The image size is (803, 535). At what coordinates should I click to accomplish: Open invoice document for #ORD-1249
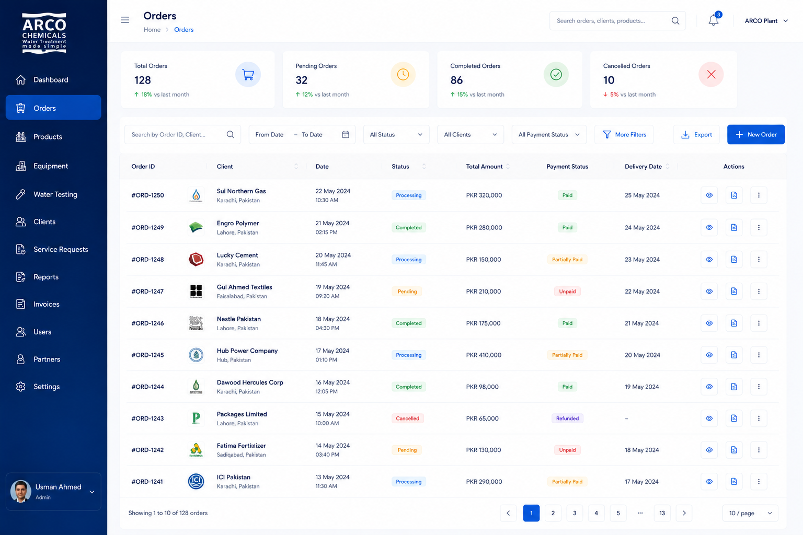[x=734, y=228]
